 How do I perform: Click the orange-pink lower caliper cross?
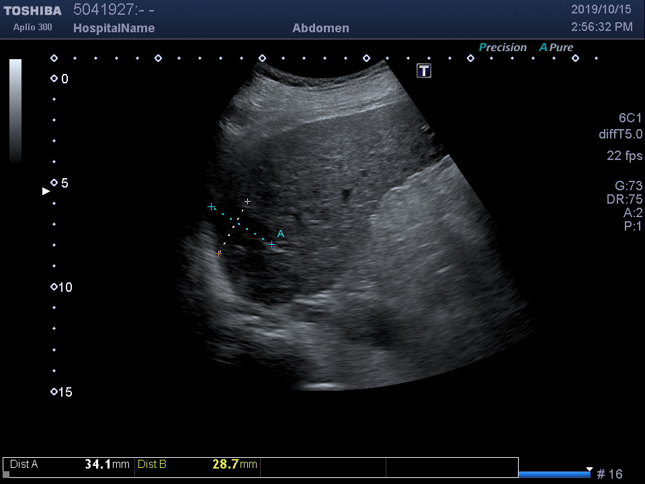[x=218, y=253]
